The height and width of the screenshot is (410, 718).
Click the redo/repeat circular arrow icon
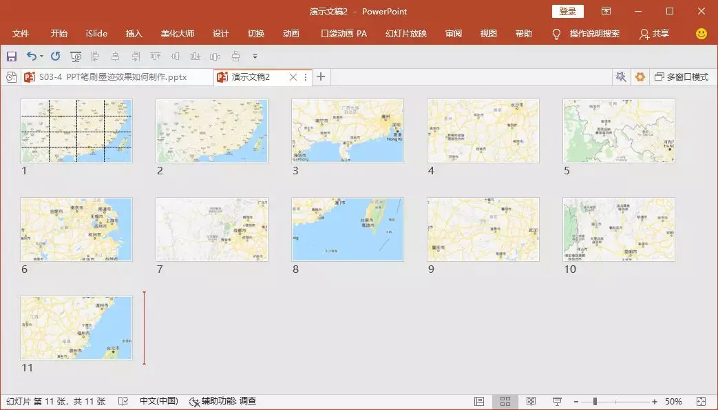[55, 57]
